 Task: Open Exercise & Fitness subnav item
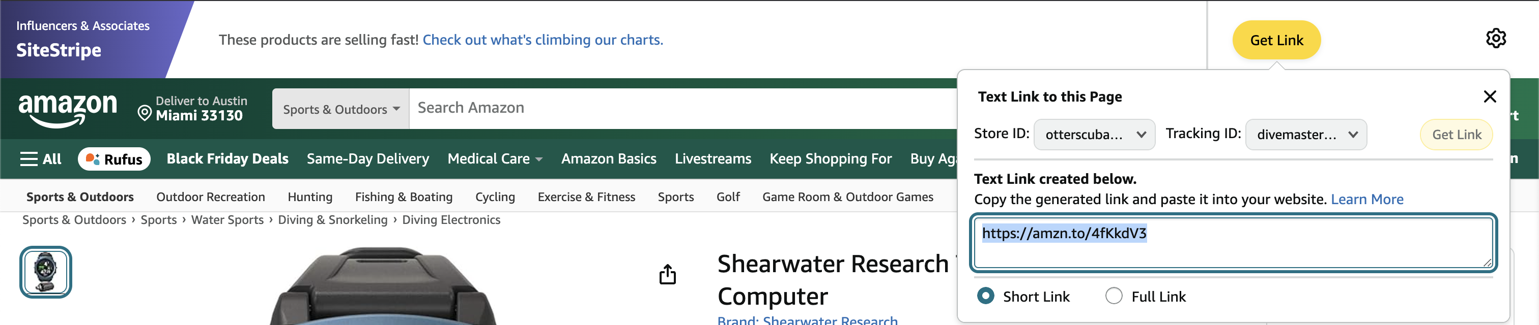click(586, 197)
